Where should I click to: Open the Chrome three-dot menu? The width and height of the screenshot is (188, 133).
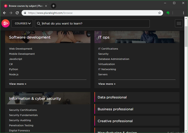coord(183,13)
